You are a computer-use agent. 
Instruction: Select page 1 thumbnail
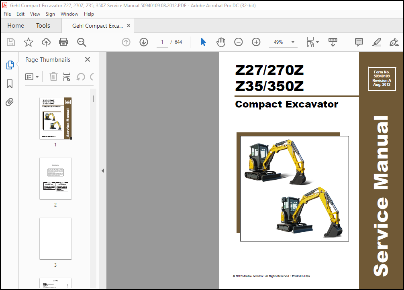56,118
